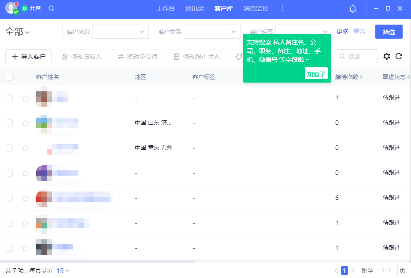This screenshot has height=278, width=411.
Task: Open the 消息监控 menu item
Action: (x=255, y=8)
